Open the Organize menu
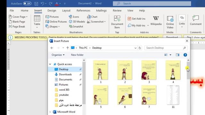This screenshot has height=115, width=205. (x=58, y=55)
